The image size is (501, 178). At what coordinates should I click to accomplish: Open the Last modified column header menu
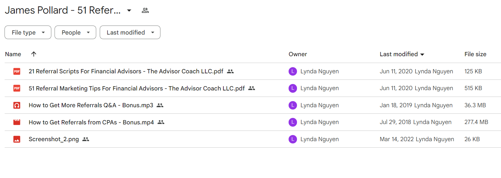point(402,54)
